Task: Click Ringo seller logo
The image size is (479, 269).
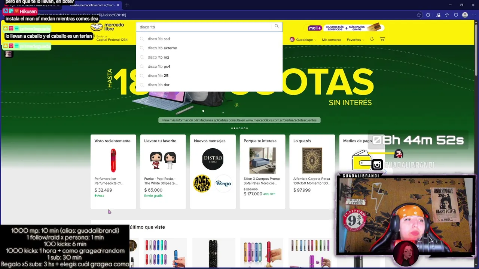Action: click(223, 183)
